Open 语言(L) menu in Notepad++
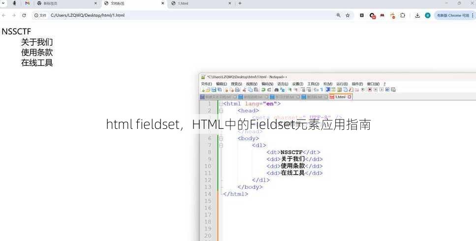Viewport: 476px width, 241px height. click(283, 84)
